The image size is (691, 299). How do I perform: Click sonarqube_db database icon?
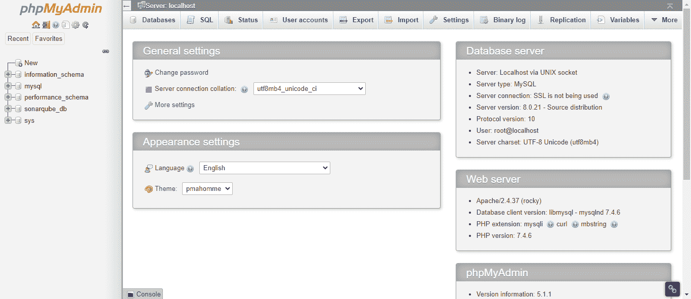pos(19,109)
